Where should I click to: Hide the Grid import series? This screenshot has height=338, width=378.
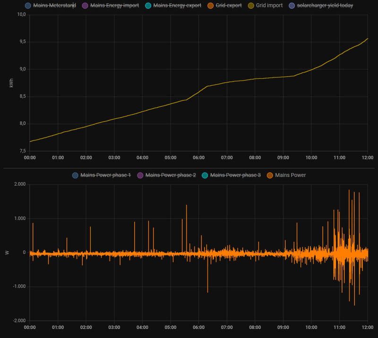pos(269,5)
